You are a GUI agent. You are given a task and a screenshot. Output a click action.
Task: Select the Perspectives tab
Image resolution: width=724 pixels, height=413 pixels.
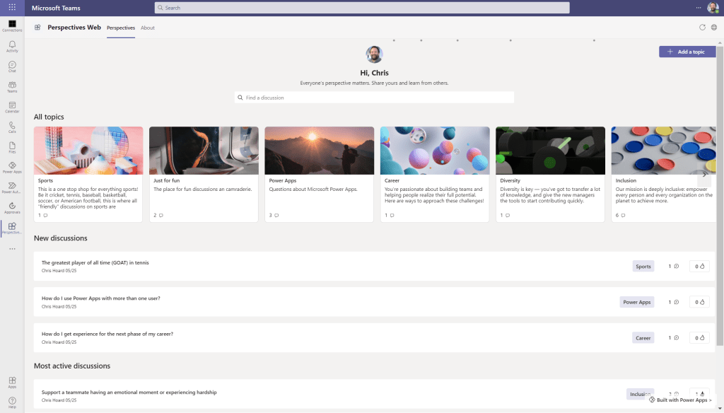(121, 28)
